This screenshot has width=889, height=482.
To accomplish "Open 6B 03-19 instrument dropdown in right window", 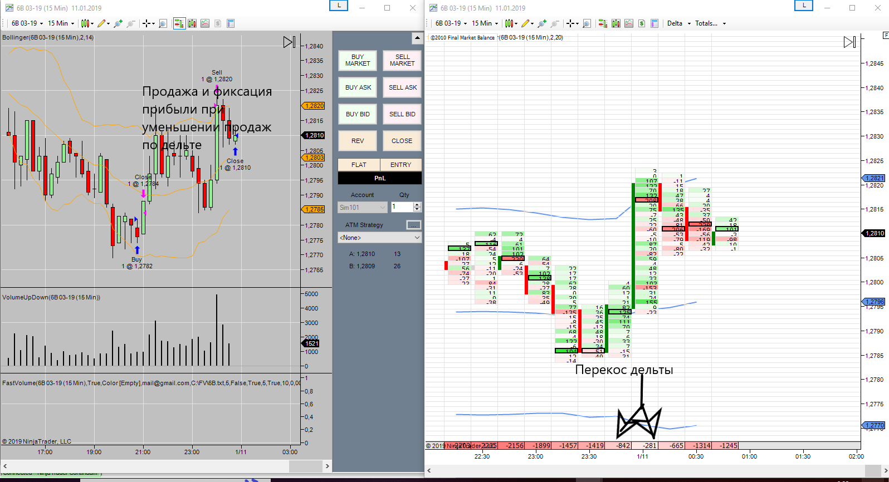I will point(451,23).
